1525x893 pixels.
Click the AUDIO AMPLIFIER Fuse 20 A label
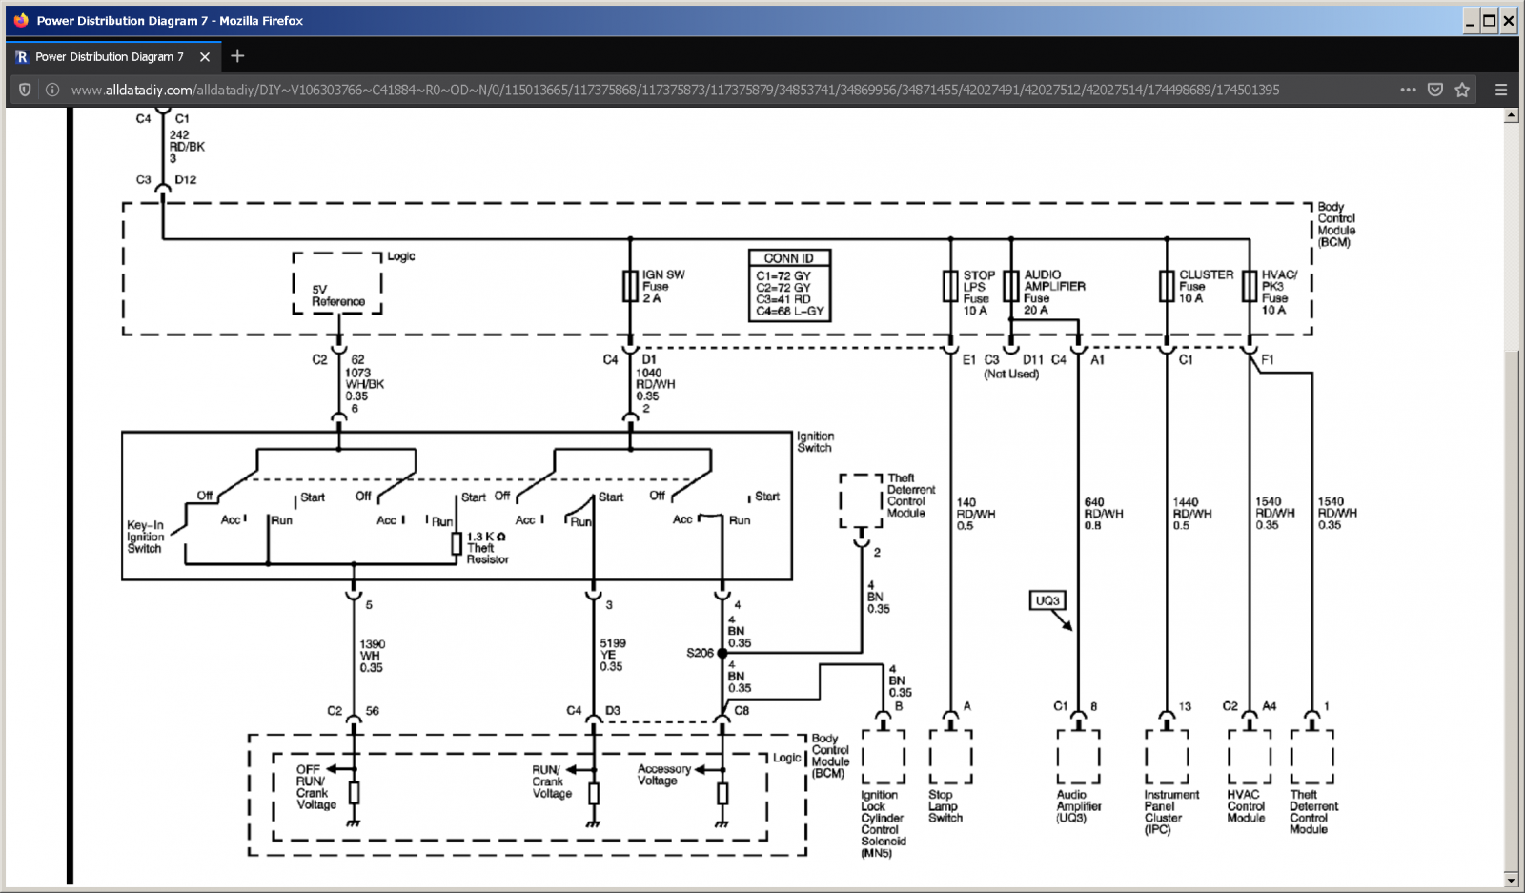click(x=1054, y=292)
